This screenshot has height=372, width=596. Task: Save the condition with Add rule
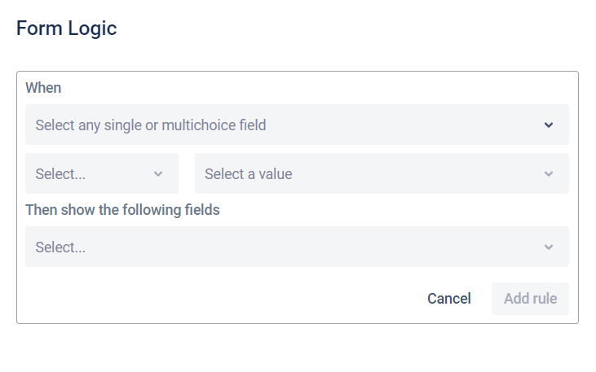point(530,299)
